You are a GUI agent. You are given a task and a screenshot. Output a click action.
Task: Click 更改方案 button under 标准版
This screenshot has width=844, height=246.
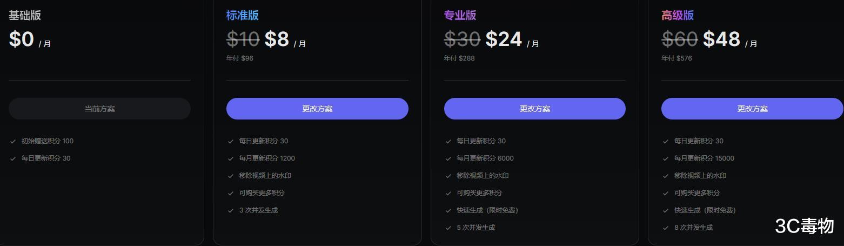(317, 109)
